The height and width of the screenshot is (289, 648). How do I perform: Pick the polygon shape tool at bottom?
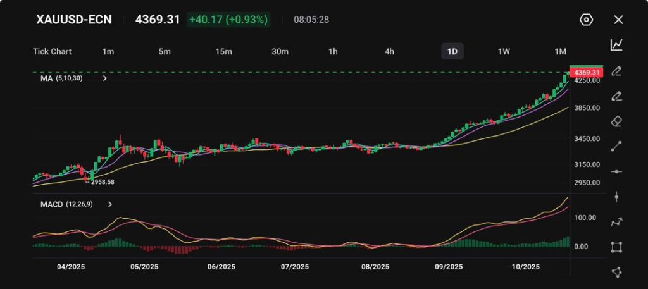[616, 272]
